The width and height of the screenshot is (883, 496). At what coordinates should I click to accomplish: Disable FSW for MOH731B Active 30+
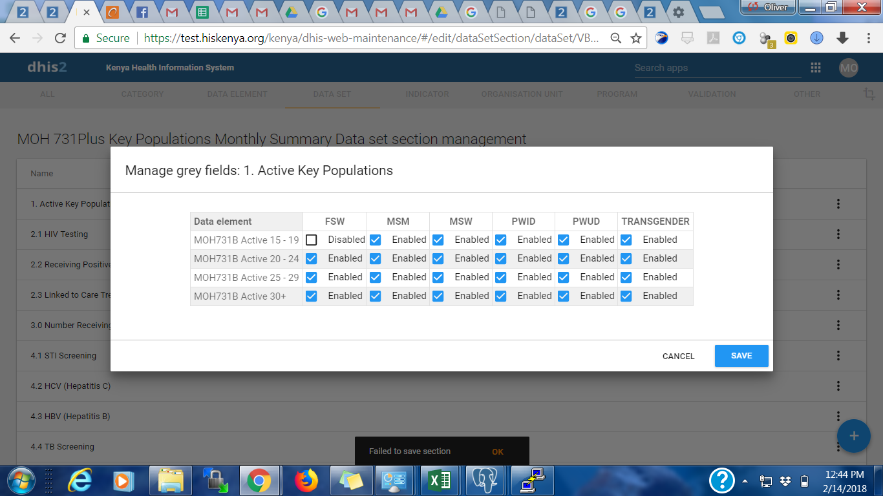[x=312, y=296]
